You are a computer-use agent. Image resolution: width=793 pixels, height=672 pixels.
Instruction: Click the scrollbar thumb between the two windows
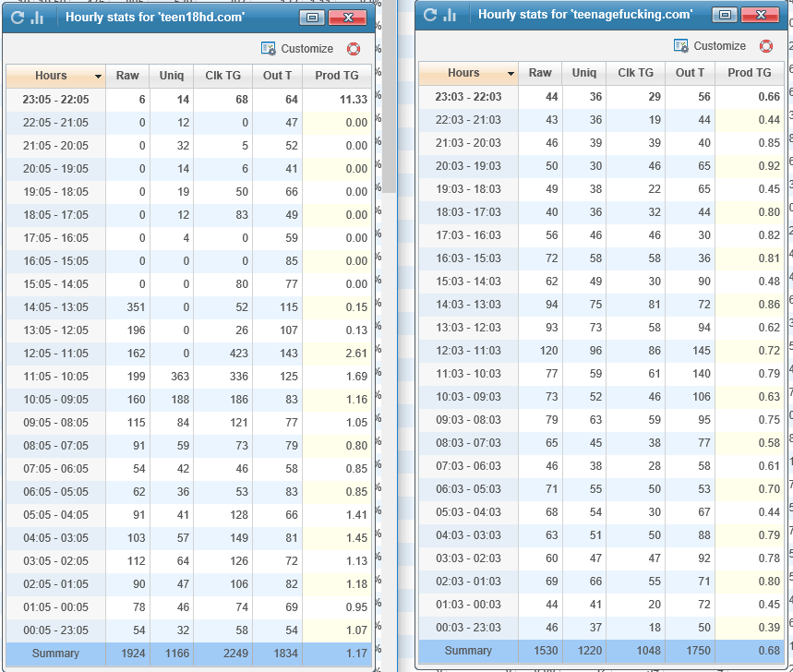pyautogui.click(x=389, y=96)
